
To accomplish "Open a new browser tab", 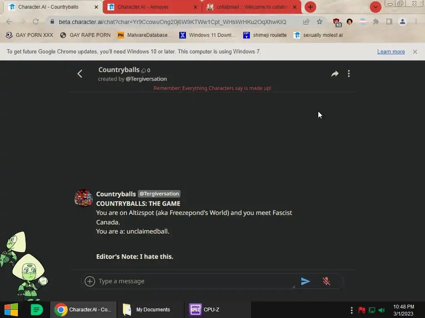I will [310, 7].
